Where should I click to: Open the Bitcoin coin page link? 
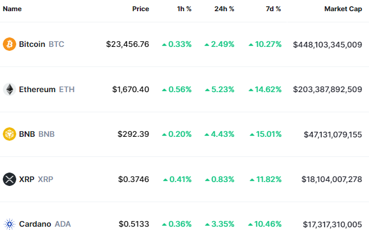click(x=32, y=44)
